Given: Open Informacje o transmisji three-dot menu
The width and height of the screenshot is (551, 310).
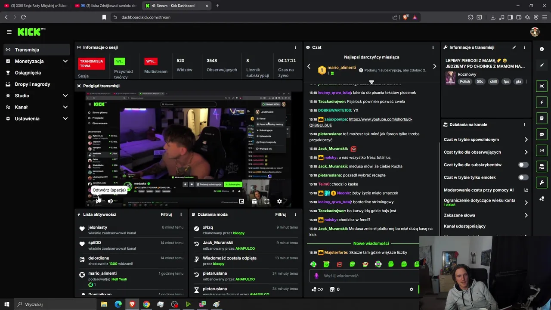Looking at the screenshot, I should tap(524, 47).
